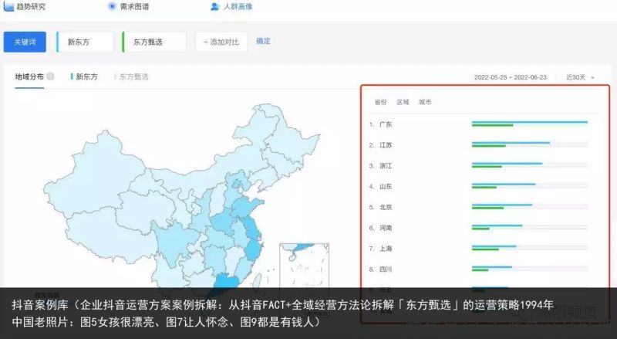Click the 四川 row in ranking
The image size is (617, 339).
click(x=478, y=270)
